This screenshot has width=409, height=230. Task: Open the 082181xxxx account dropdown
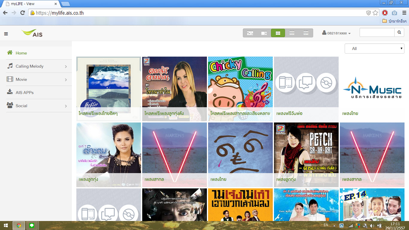click(336, 33)
